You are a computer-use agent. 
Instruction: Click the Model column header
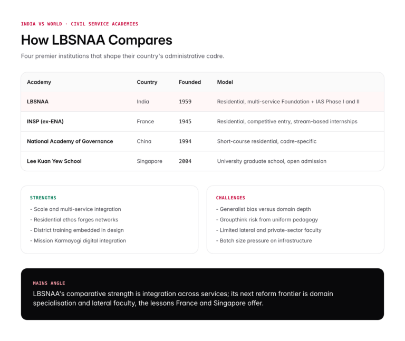225,82
